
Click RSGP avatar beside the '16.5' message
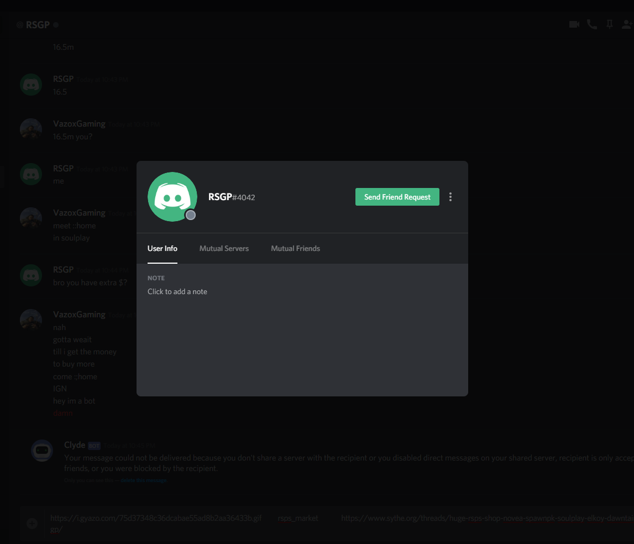31,85
